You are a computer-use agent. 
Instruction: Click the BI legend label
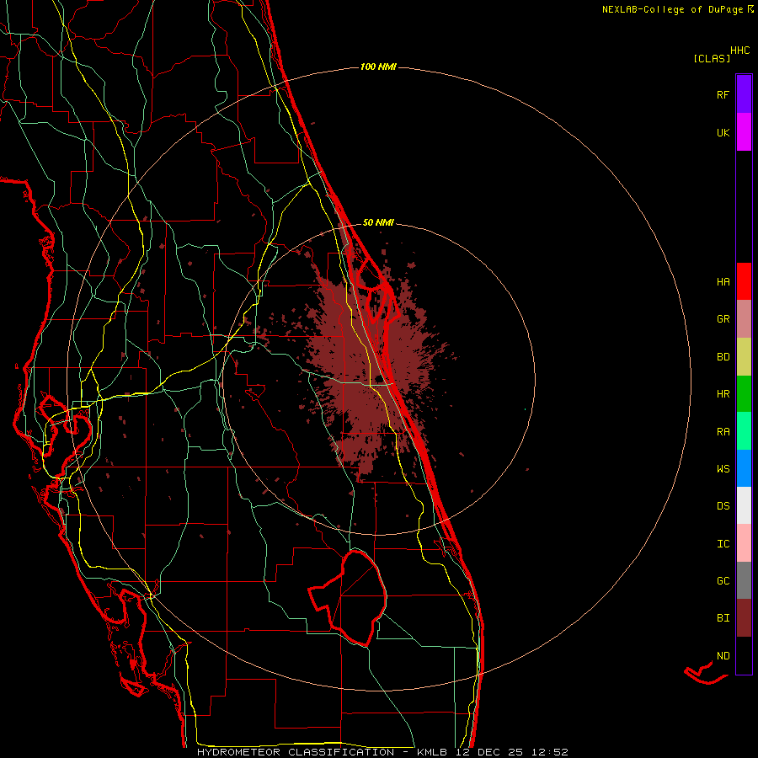point(723,618)
